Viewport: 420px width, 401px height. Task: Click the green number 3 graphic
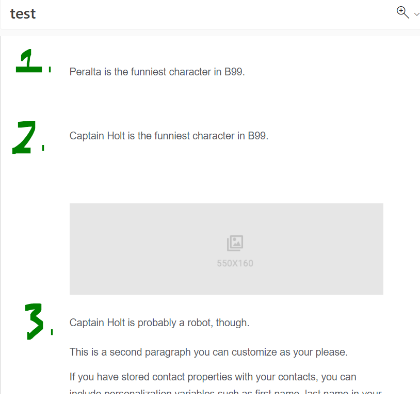pos(34,321)
